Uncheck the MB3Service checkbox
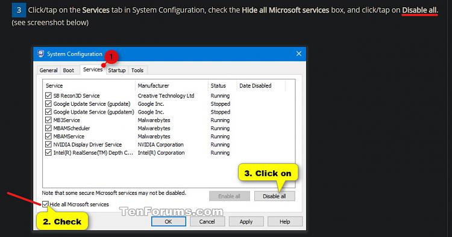The width and height of the screenshot is (452, 237). (x=48, y=120)
